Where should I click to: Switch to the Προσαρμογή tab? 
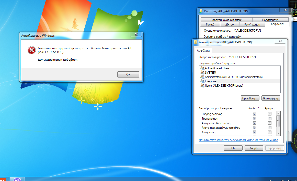270,20
